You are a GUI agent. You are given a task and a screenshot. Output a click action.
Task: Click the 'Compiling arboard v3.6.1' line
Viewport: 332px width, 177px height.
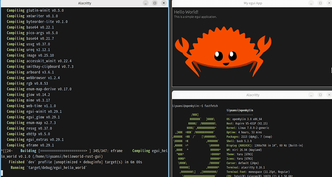[x=30, y=72]
